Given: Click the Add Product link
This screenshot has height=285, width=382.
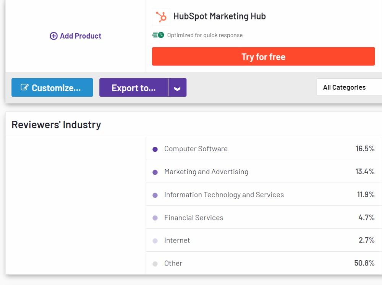Looking at the screenshot, I should point(76,36).
